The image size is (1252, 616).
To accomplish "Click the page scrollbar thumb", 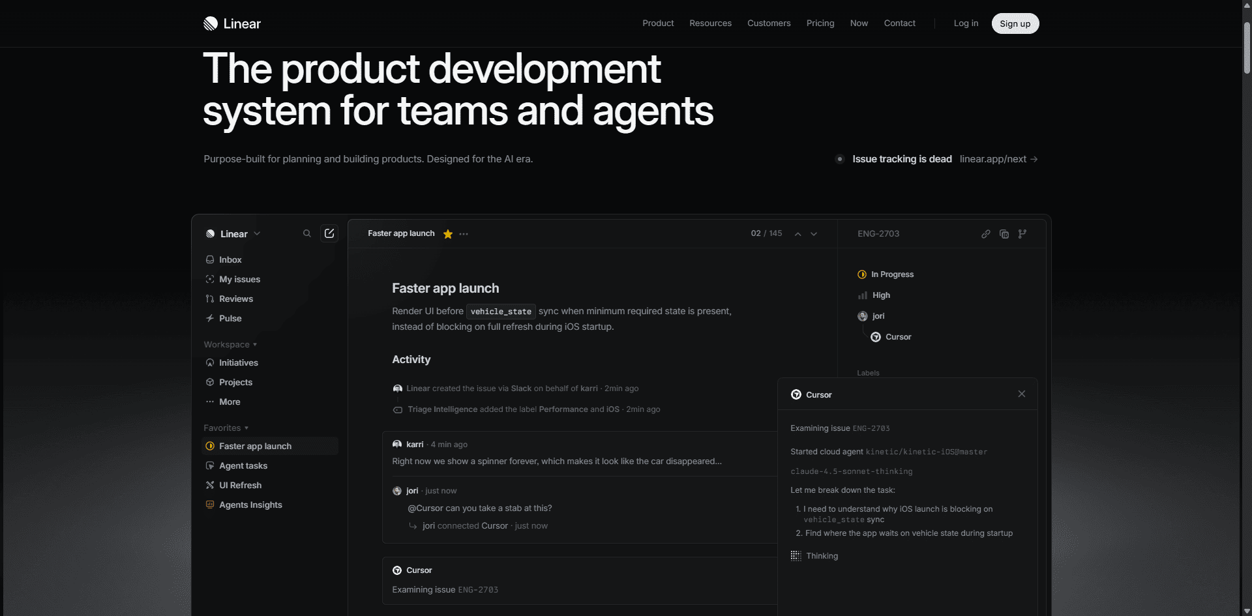I will click(x=1247, y=48).
